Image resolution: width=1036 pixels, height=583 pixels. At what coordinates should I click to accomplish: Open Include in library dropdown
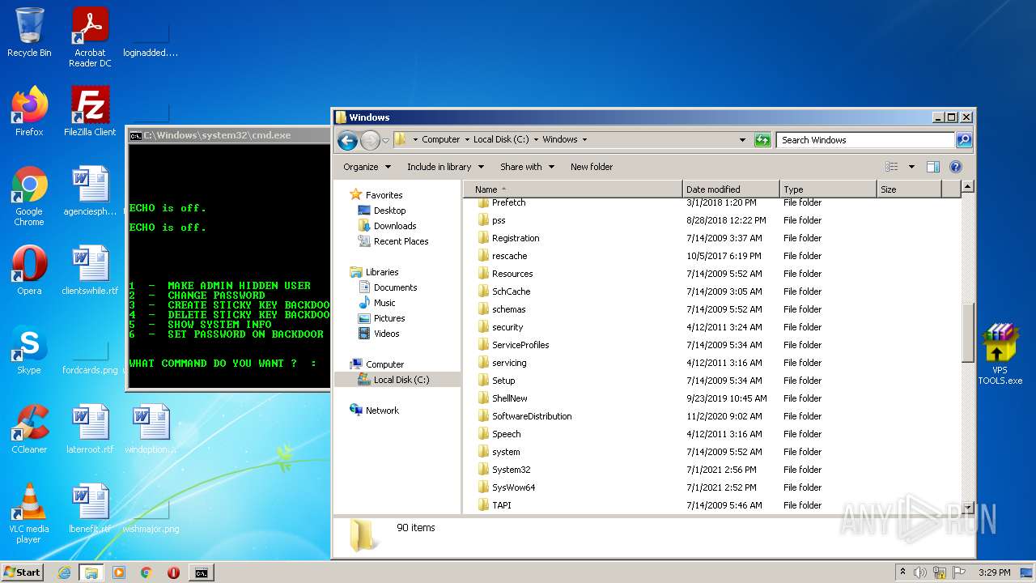[445, 167]
